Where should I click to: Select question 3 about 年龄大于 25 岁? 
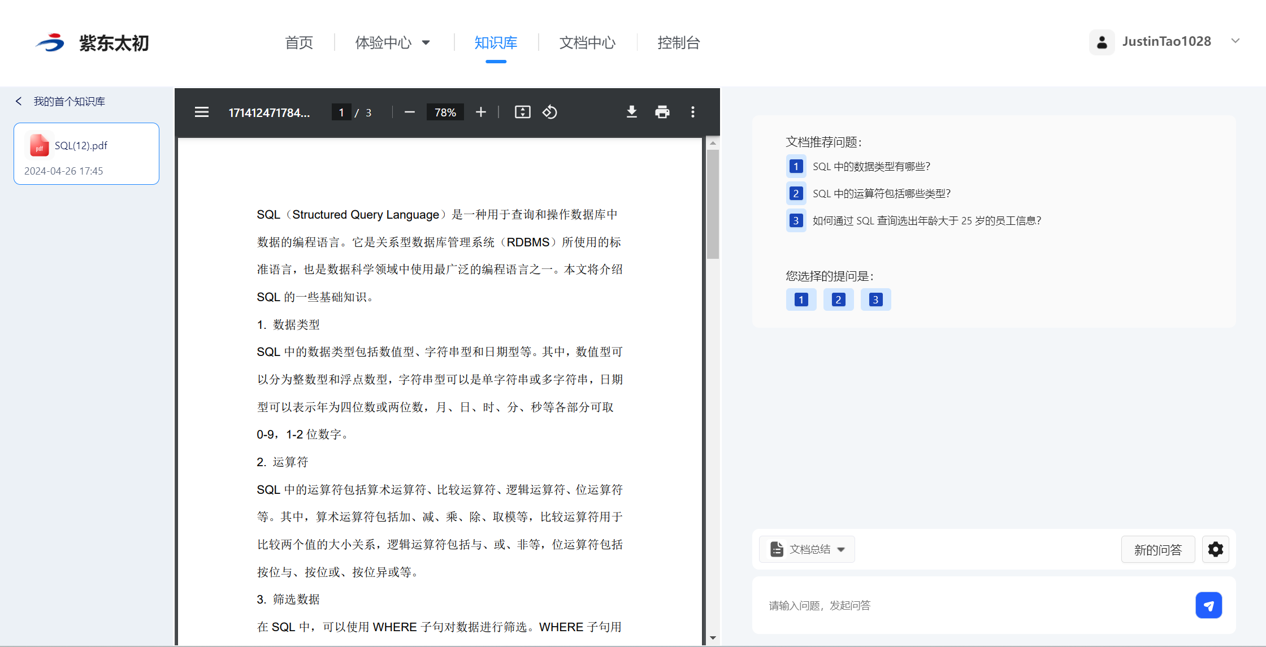(926, 221)
